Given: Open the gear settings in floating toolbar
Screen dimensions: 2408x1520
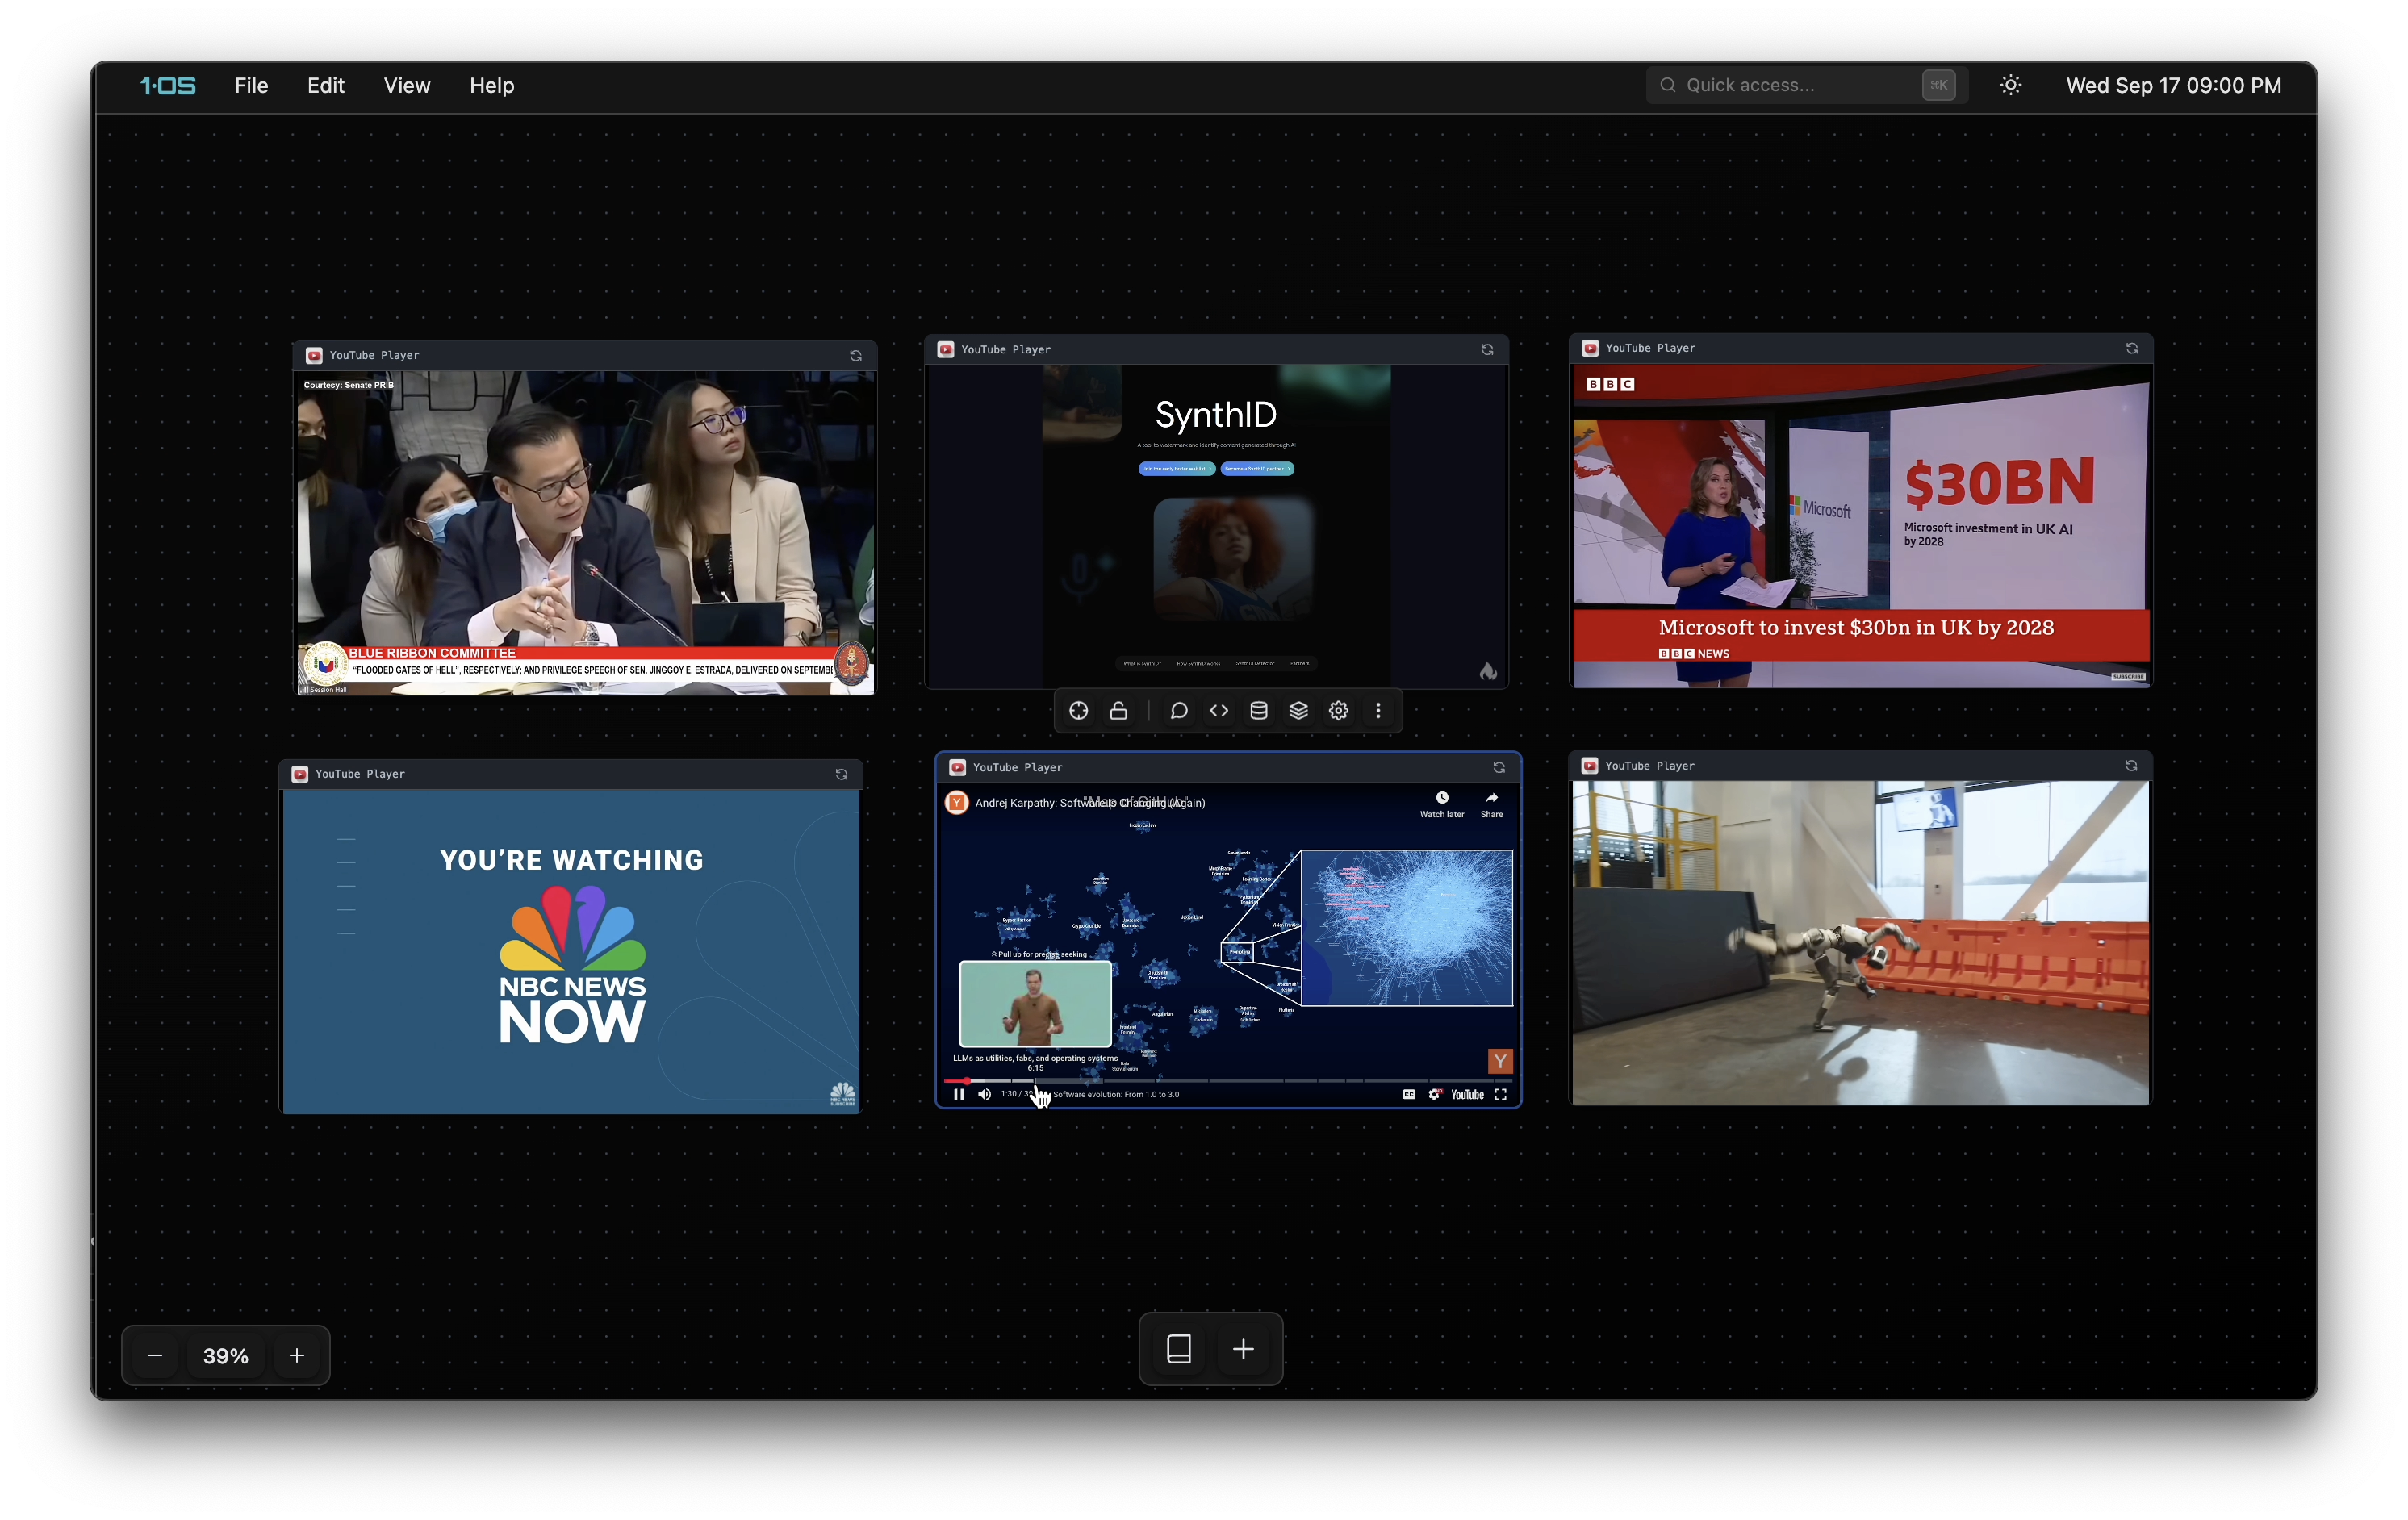Looking at the screenshot, I should click(x=1338, y=711).
